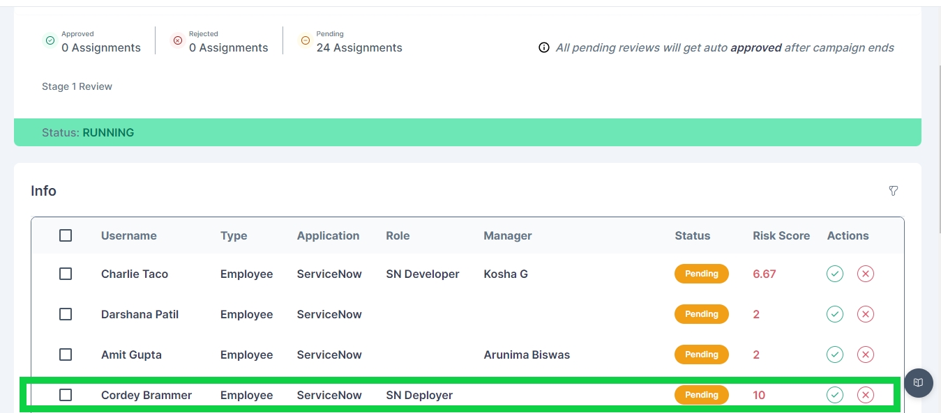
Task: Click the info icon beside auto-approve notice
Action: click(544, 48)
